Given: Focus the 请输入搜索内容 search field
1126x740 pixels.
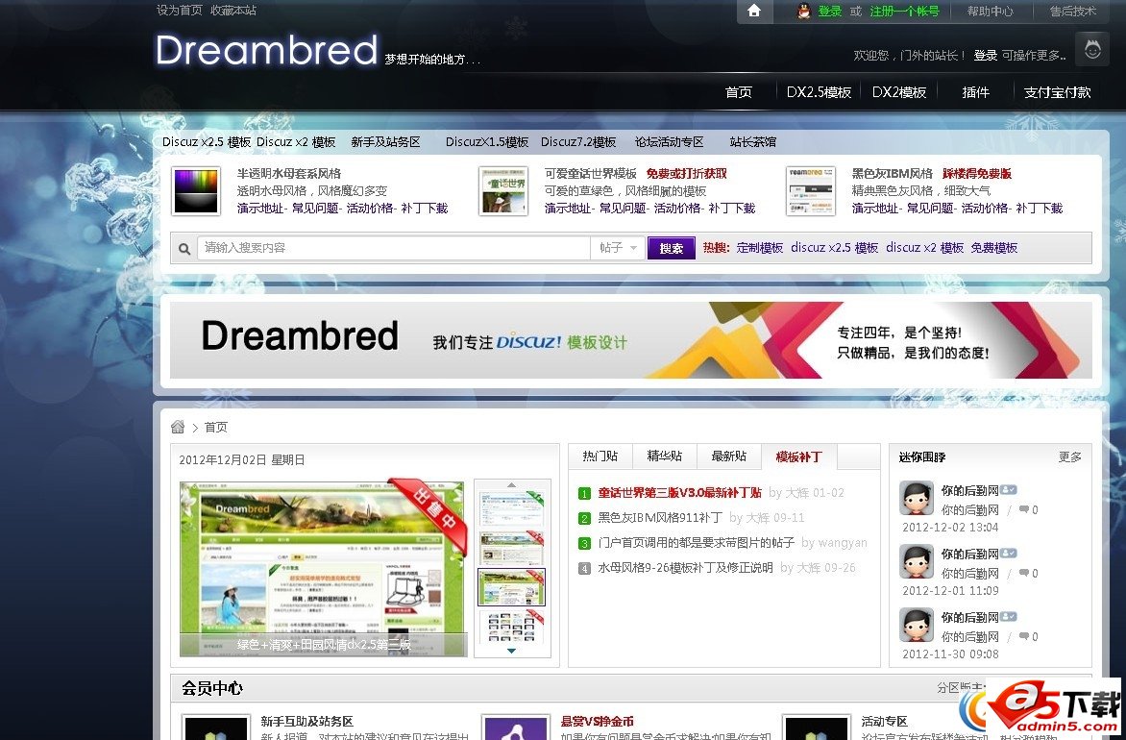Looking at the screenshot, I should pos(394,248).
